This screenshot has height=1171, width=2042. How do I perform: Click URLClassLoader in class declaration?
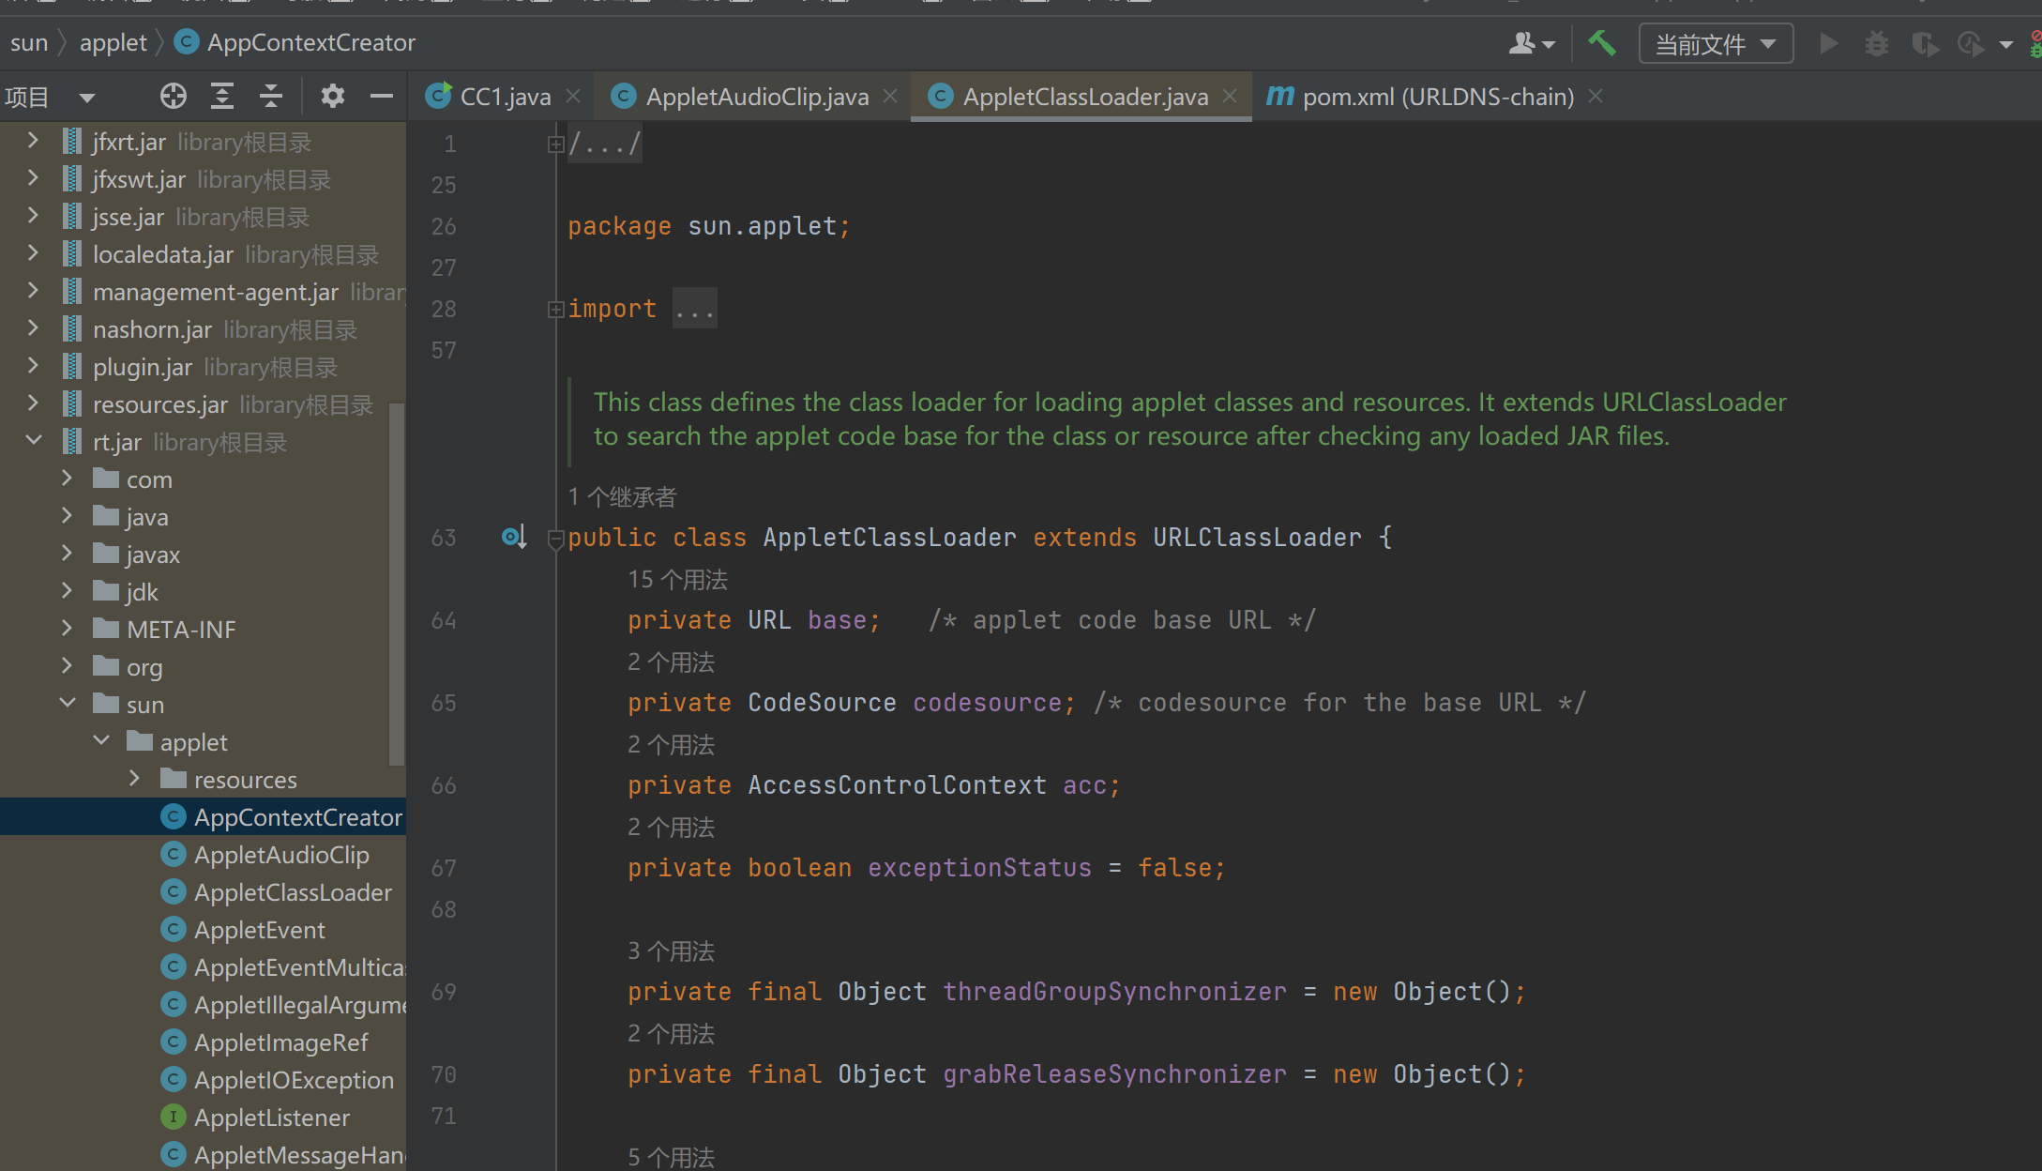tap(1257, 538)
